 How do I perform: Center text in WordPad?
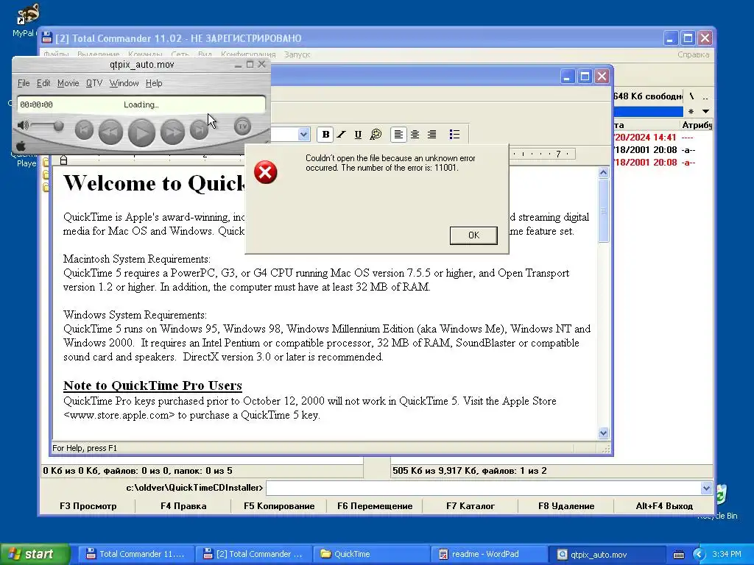(415, 135)
